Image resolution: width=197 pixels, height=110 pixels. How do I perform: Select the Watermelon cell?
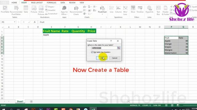click(x=171, y=53)
